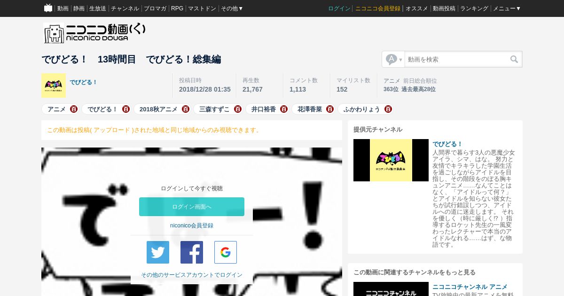564x296 pixels.
Task: Open dictionary icon beside 花澤香菜 tag
Action: click(330, 109)
